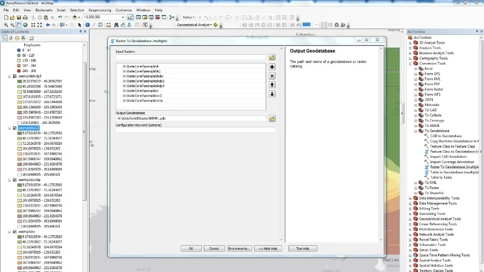This screenshot has width=484, height=272.
Task: Click the Print icon in Standard toolbar
Action: coord(25,17)
